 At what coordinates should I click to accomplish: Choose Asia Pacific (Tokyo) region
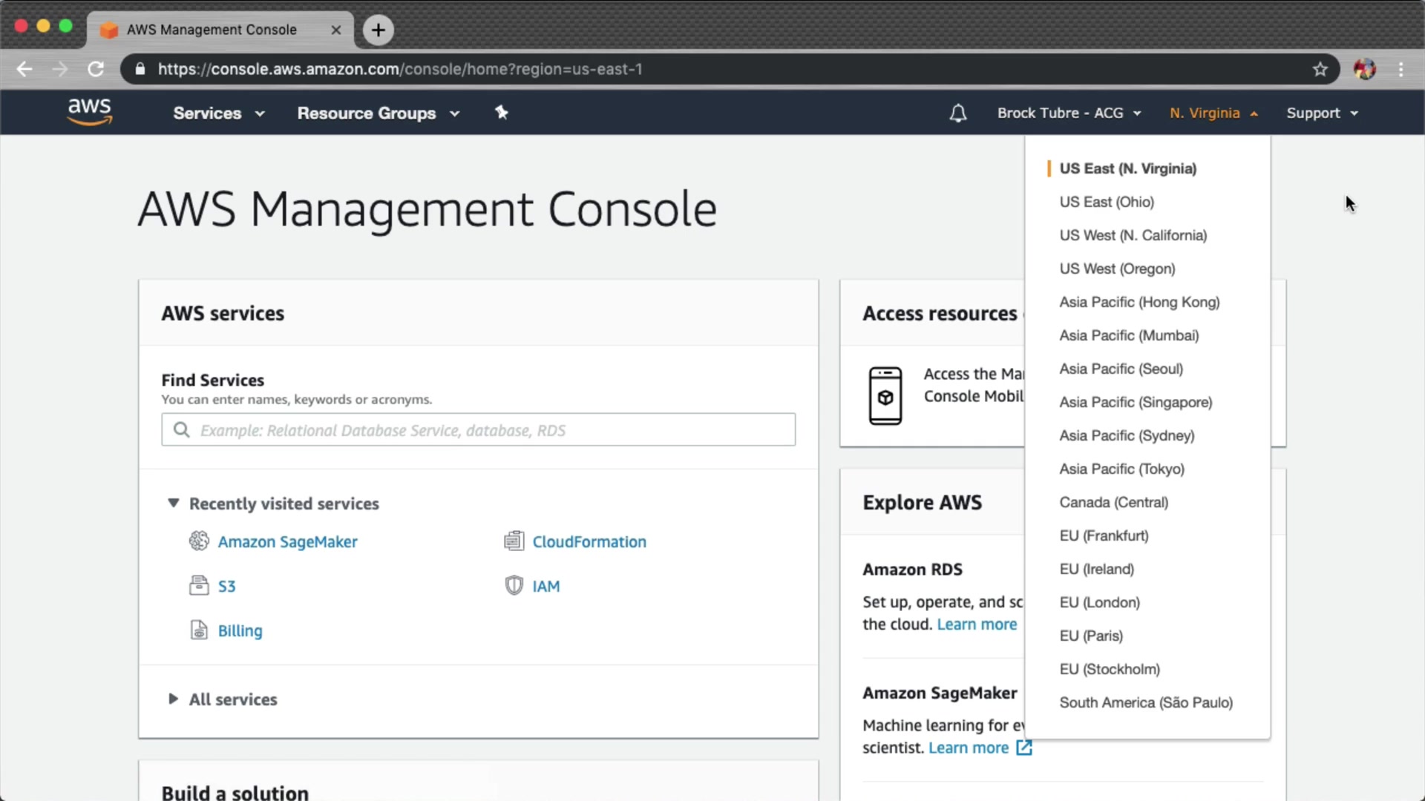coord(1121,469)
